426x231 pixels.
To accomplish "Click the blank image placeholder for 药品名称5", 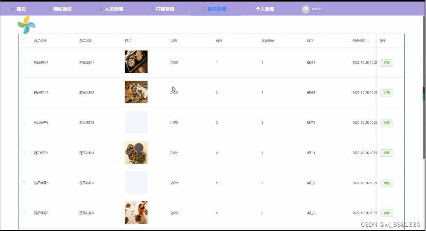I will pyautogui.click(x=136, y=182).
